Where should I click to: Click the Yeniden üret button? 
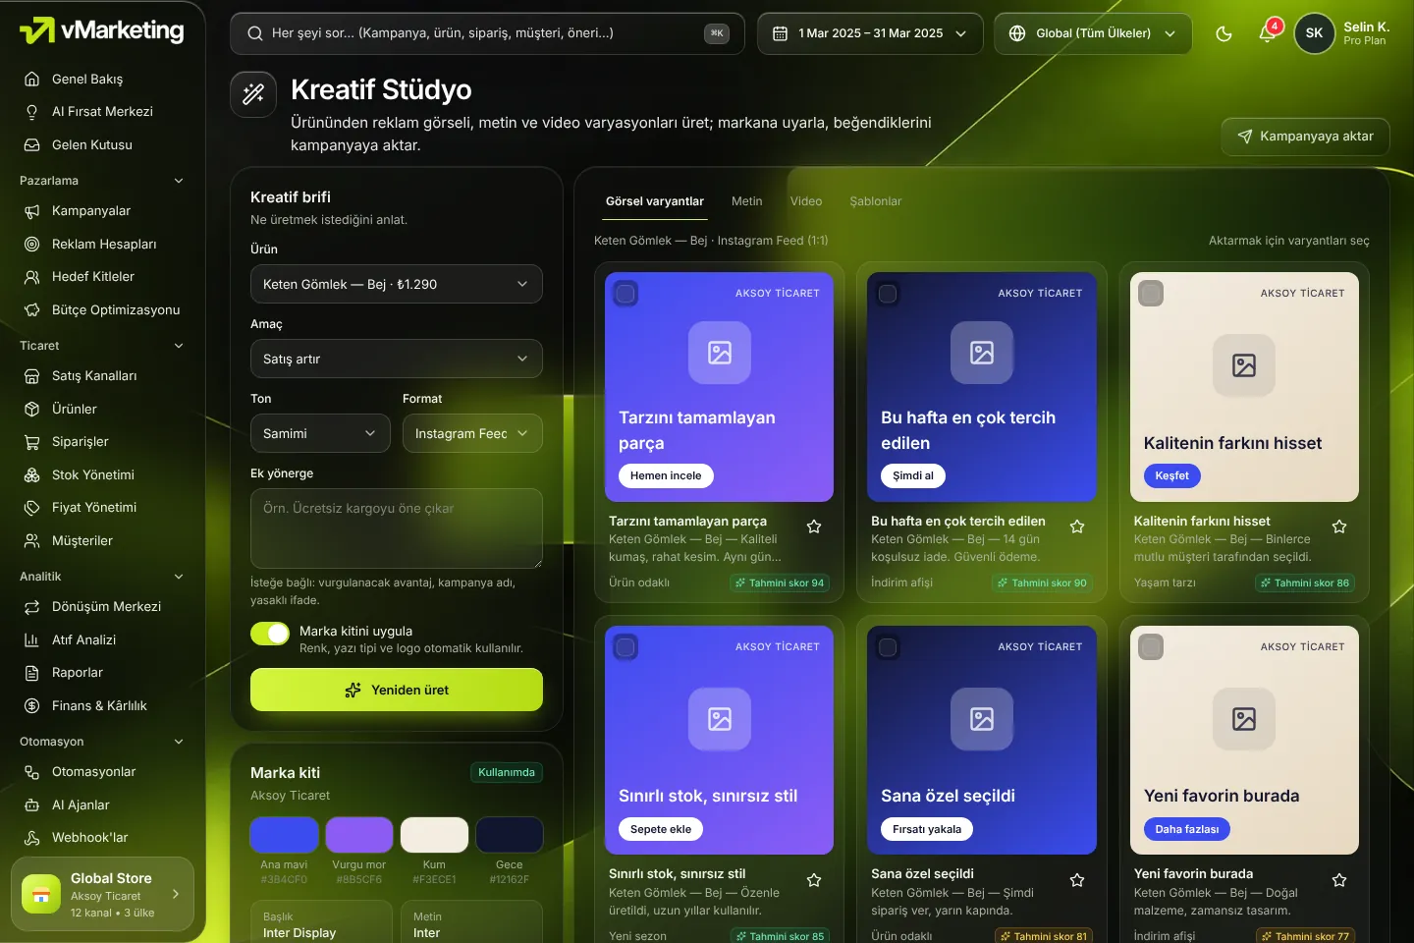397,690
